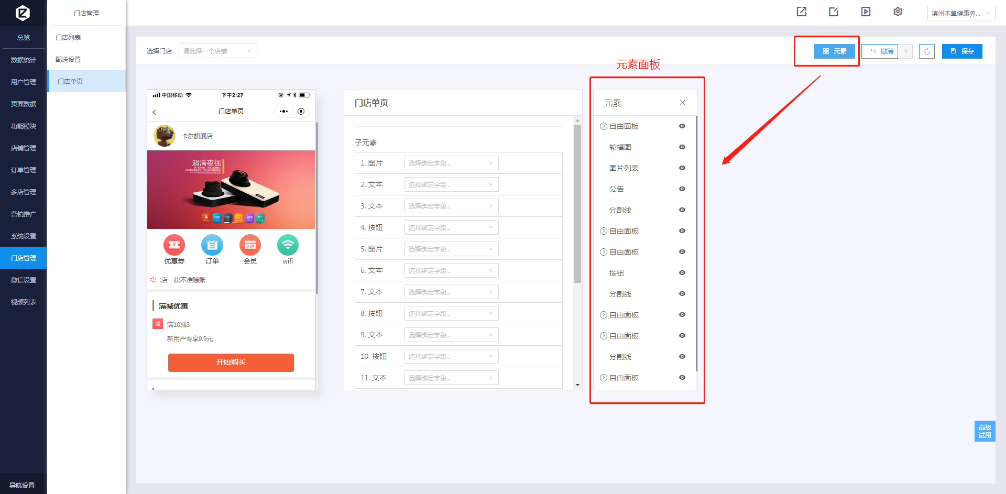Image resolution: width=1006 pixels, height=494 pixels.
Task: Toggle visibility of 图片列表 element
Action: point(682,168)
